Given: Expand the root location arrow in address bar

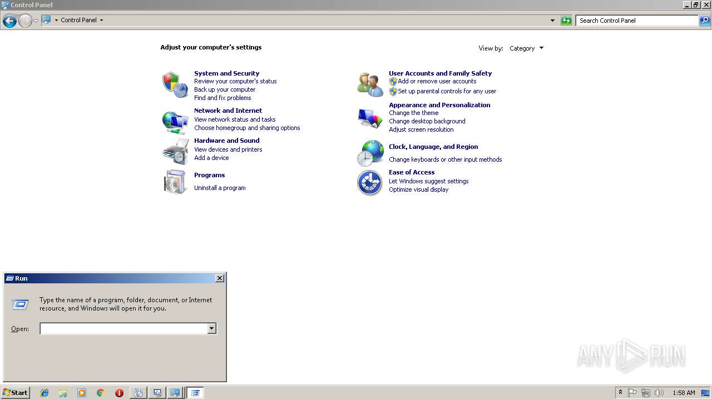Looking at the screenshot, I should pyautogui.click(x=56, y=20).
